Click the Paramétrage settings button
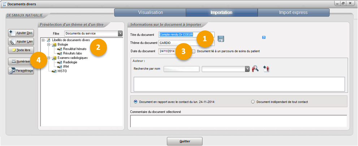This screenshot has width=358, height=146. [21, 70]
